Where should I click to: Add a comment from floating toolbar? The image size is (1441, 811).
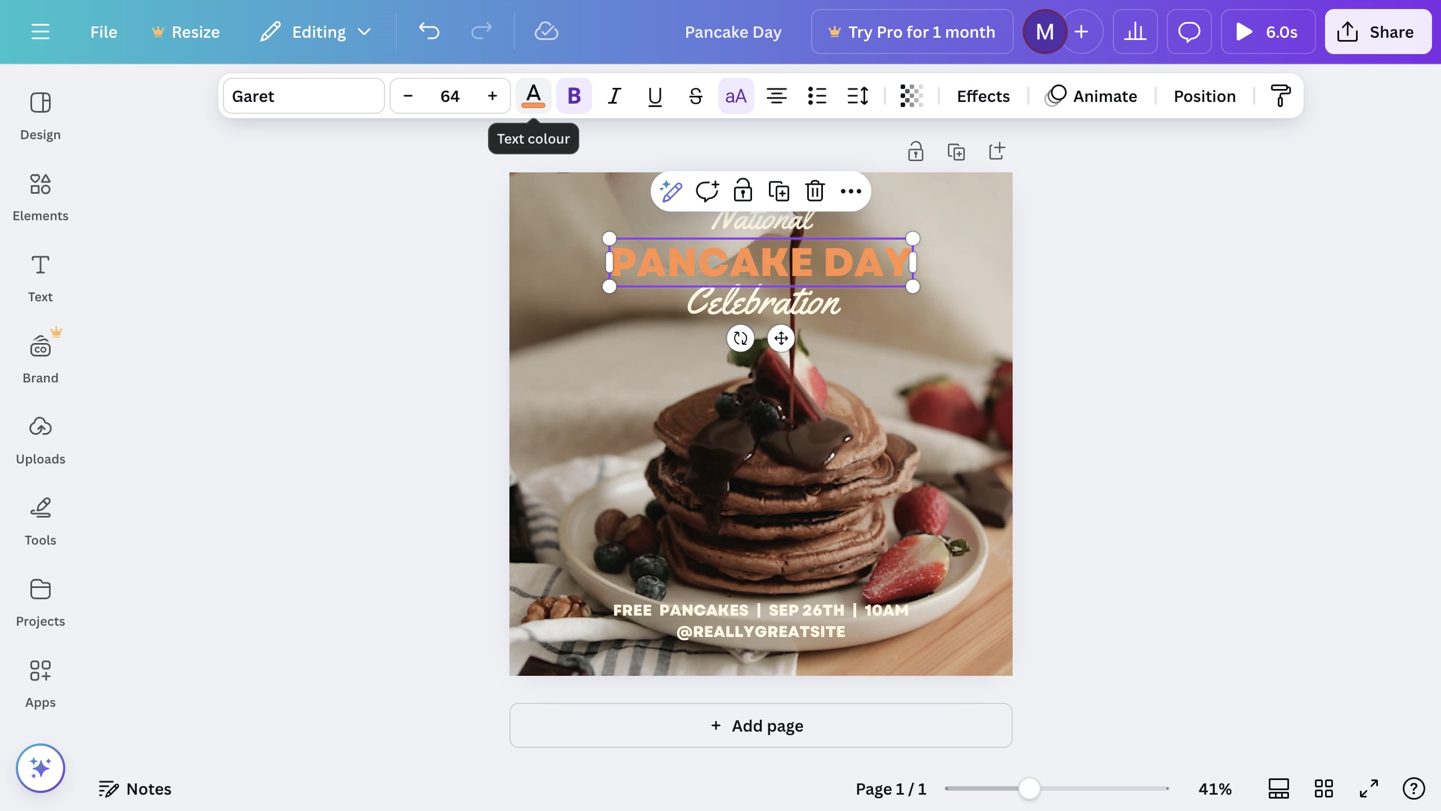tap(707, 191)
